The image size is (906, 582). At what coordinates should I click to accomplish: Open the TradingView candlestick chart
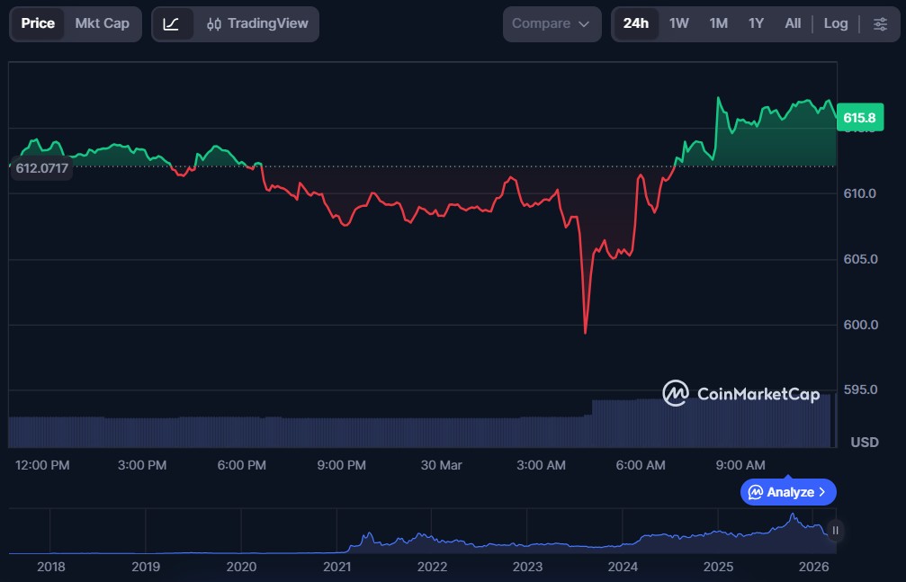tap(256, 23)
